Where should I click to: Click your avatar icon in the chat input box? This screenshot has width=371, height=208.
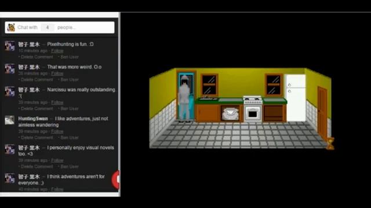pos(10,28)
